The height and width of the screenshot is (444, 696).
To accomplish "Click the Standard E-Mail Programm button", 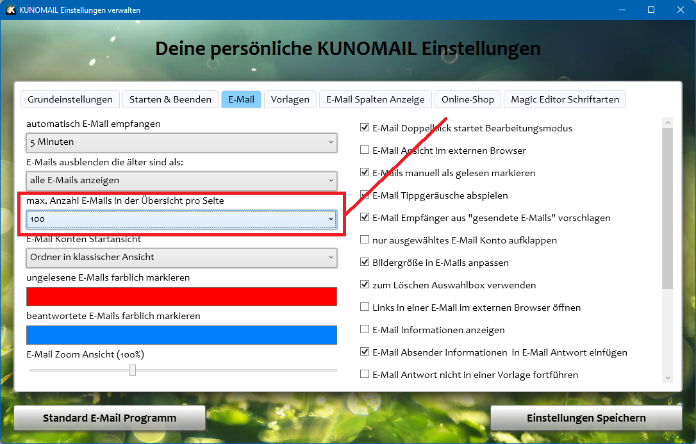I will pyautogui.click(x=110, y=418).
